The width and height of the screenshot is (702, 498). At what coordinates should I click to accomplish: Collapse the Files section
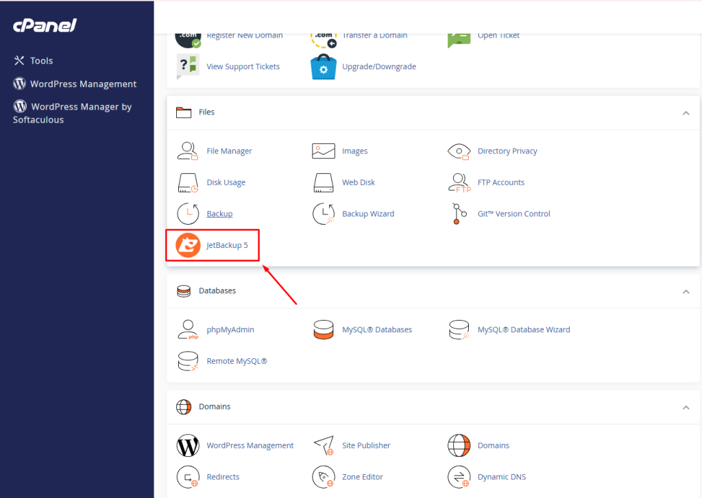(x=686, y=113)
